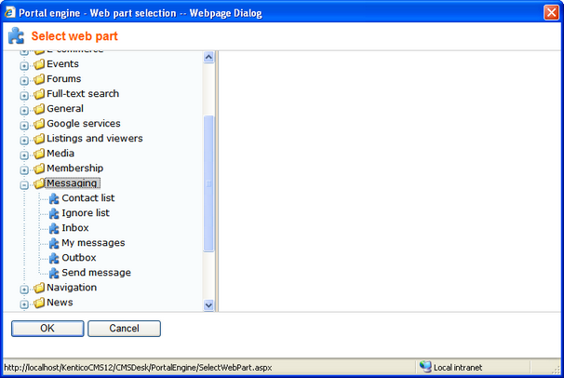
Task: Collapse the Messaging category node
Action: pyautogui.click(x=24, y=185)
